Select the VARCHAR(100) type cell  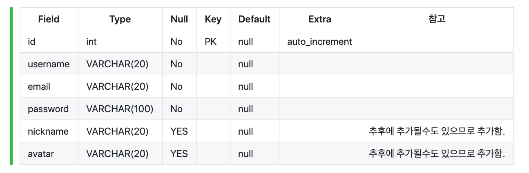pyautogui.click(x=120, y=109)
